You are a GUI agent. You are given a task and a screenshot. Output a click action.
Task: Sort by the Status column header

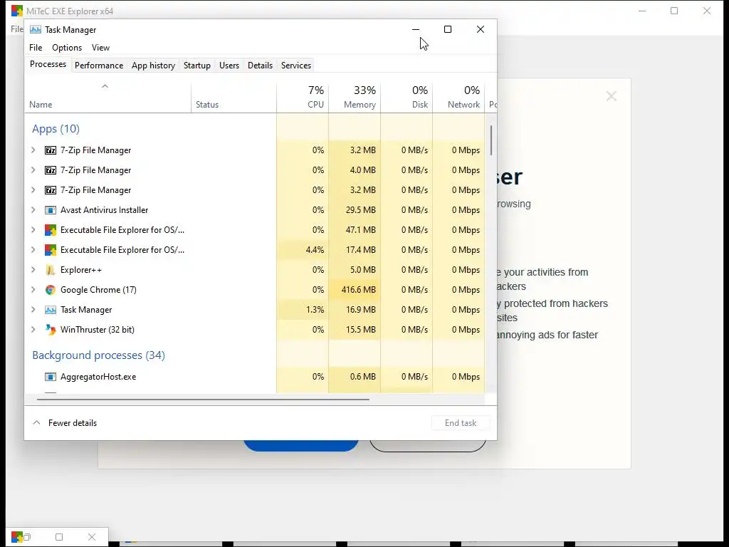[x=234, y=98]
